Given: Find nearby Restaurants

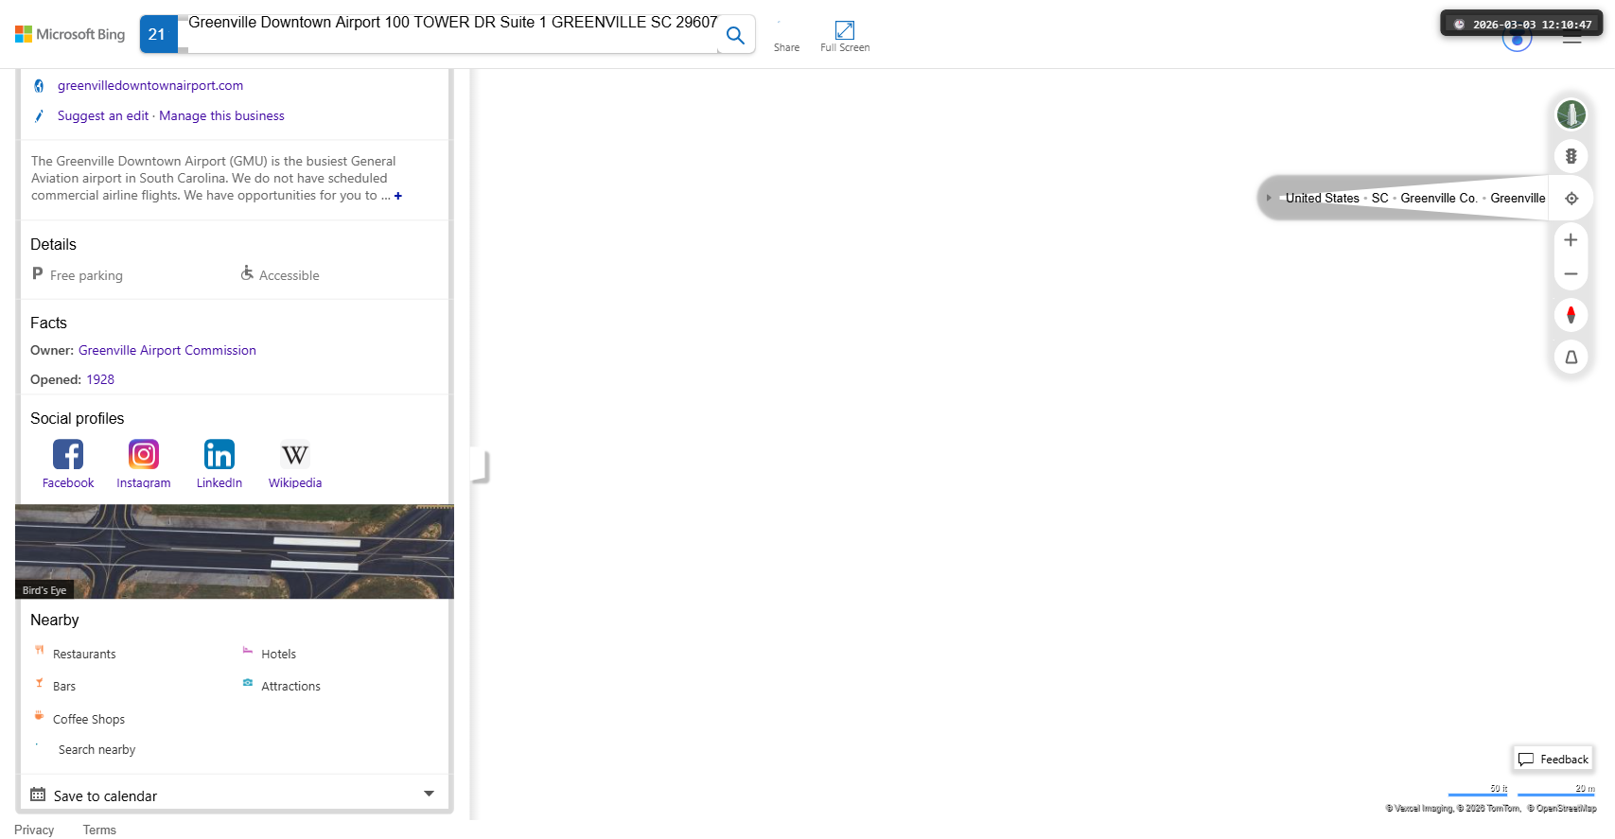Looking at the screenshot, I should coord(84,654).
